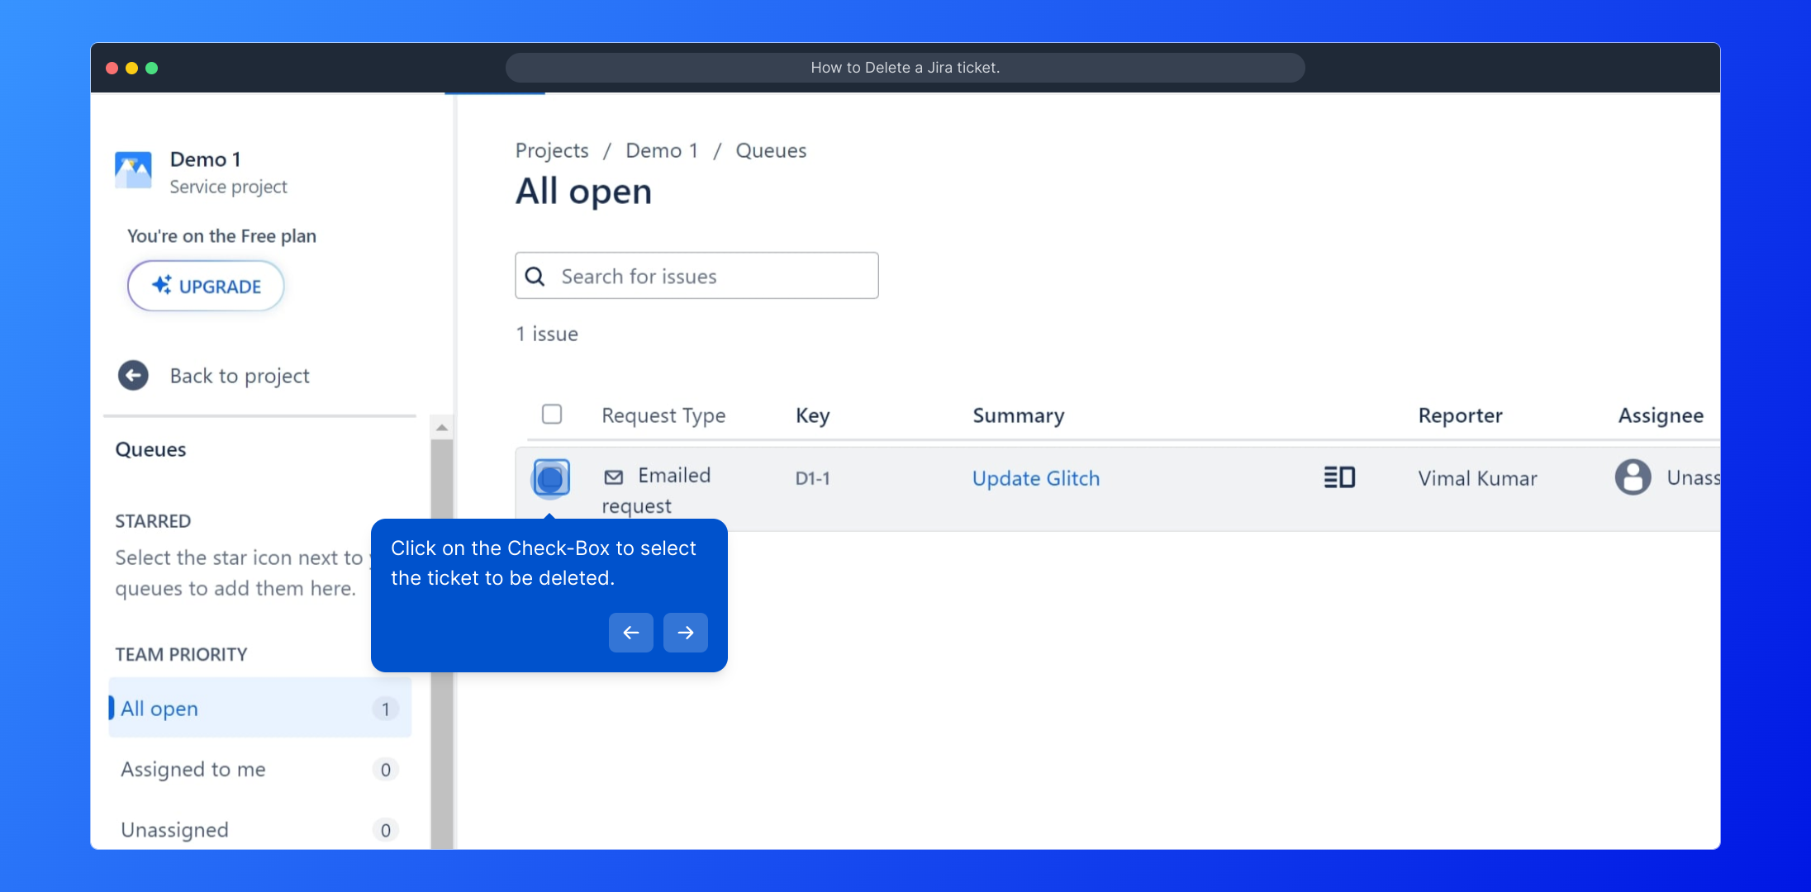
Task: Click the Demo 1 breadcrumb link
Action: [661, 150]
